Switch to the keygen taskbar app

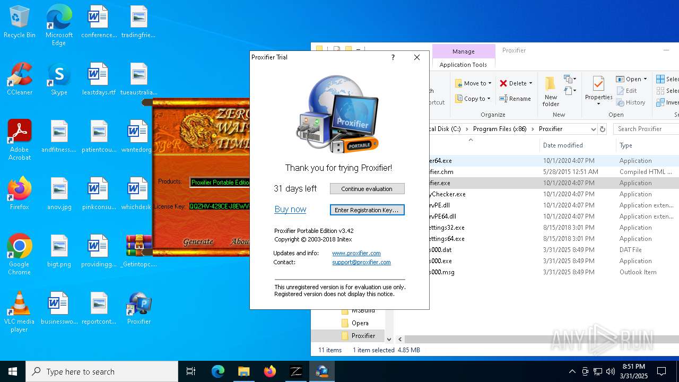(x=295, y=371)
